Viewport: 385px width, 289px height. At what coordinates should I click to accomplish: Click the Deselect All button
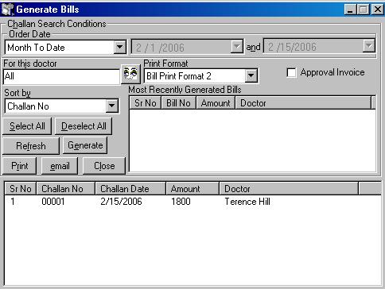point(84,126)
